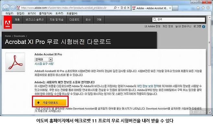Open the 즐겨찾기(A) menu
The width and height of the screenshot is (213, 124).
(46, 14)
